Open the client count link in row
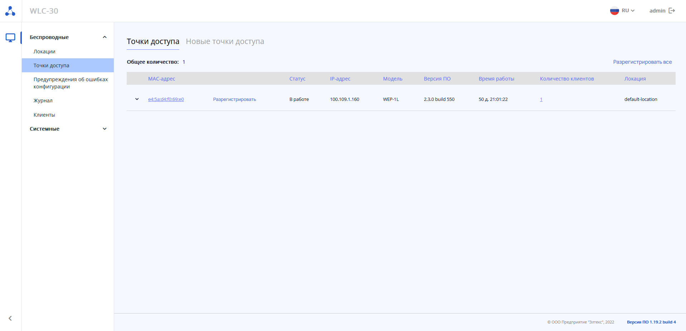This screenshot has width=686, height=331. click(x=541, y=99)
